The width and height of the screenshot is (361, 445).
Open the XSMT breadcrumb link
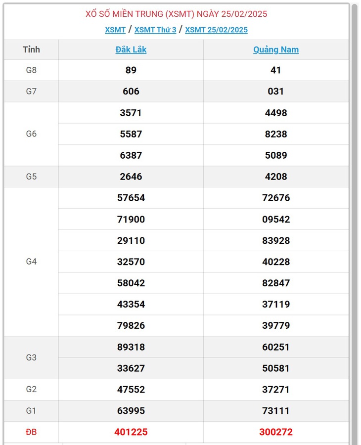point(115,30)
